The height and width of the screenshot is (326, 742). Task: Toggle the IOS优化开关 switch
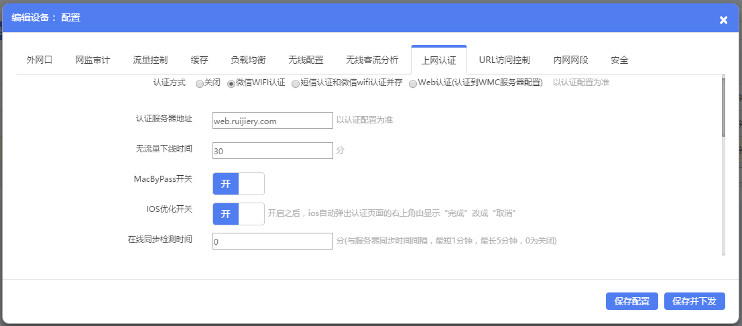click(238, 214)
